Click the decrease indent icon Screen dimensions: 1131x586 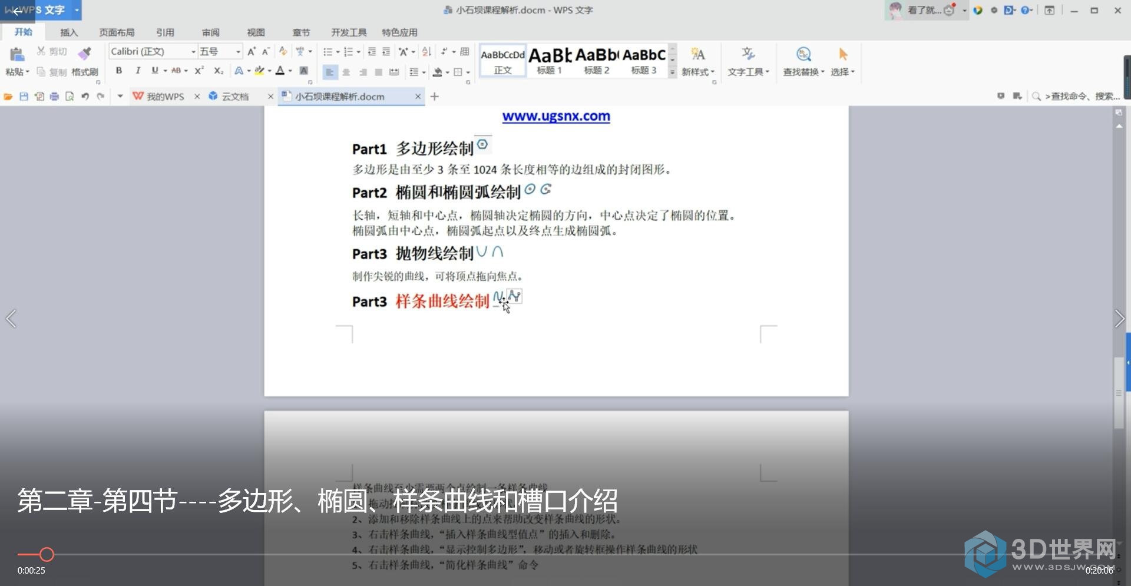point(372,52)
